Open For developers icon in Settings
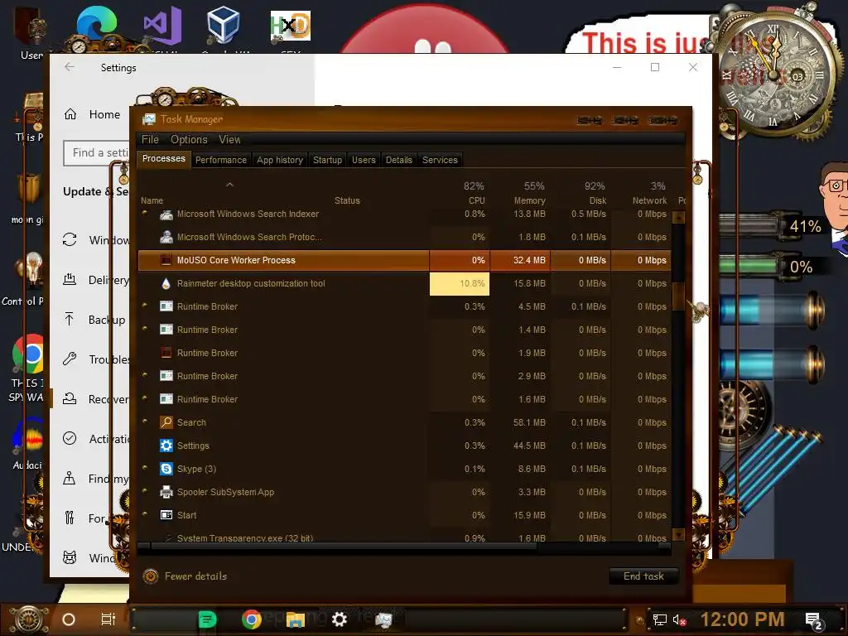This screenshot has width=848, height=636. pos(70,518)
